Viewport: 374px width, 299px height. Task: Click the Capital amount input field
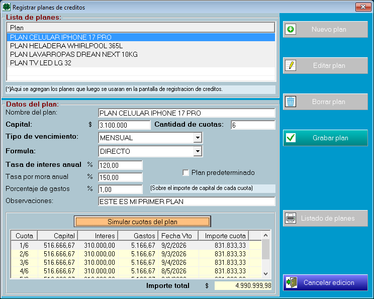124,125
